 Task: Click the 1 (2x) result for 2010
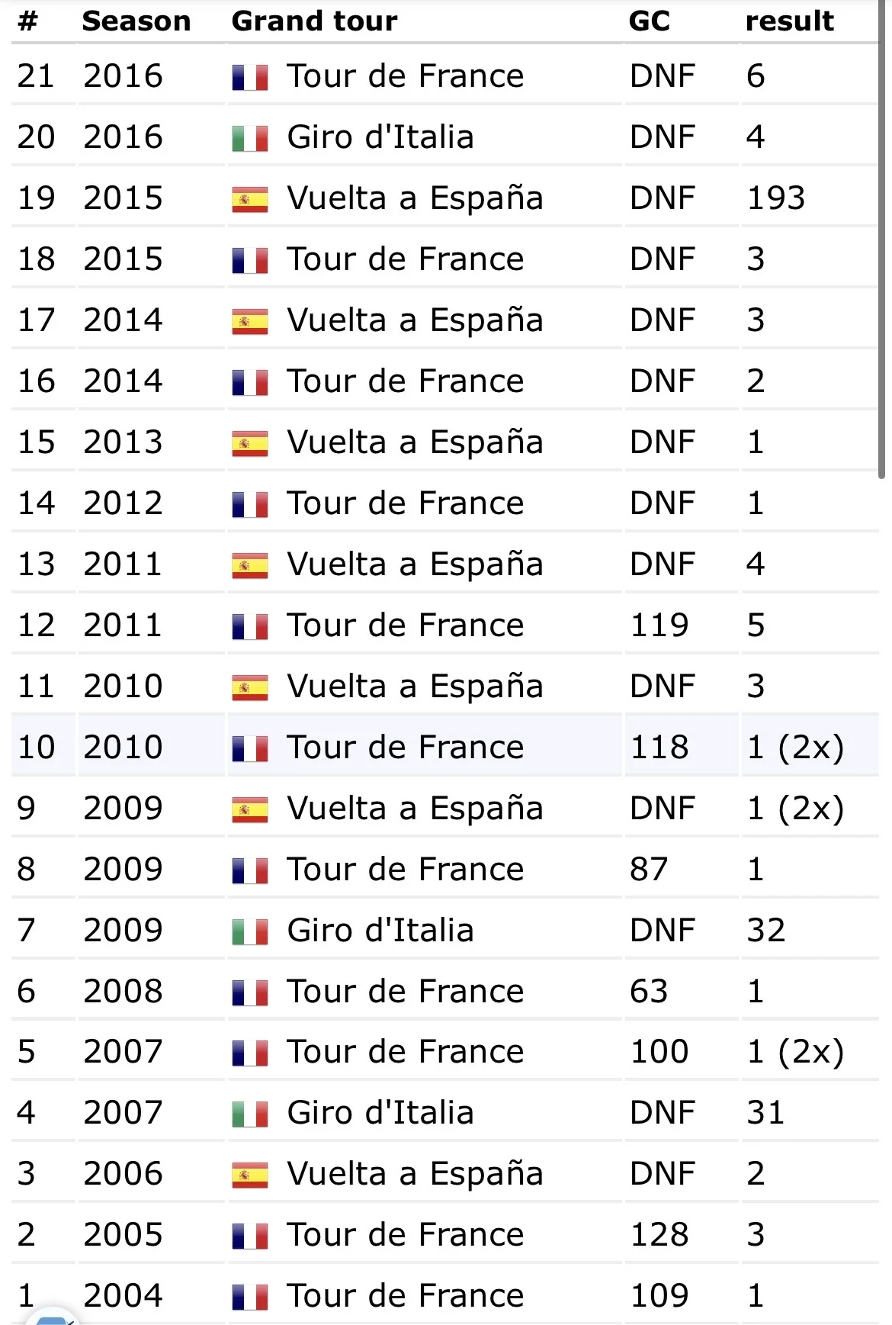[795, 748]
